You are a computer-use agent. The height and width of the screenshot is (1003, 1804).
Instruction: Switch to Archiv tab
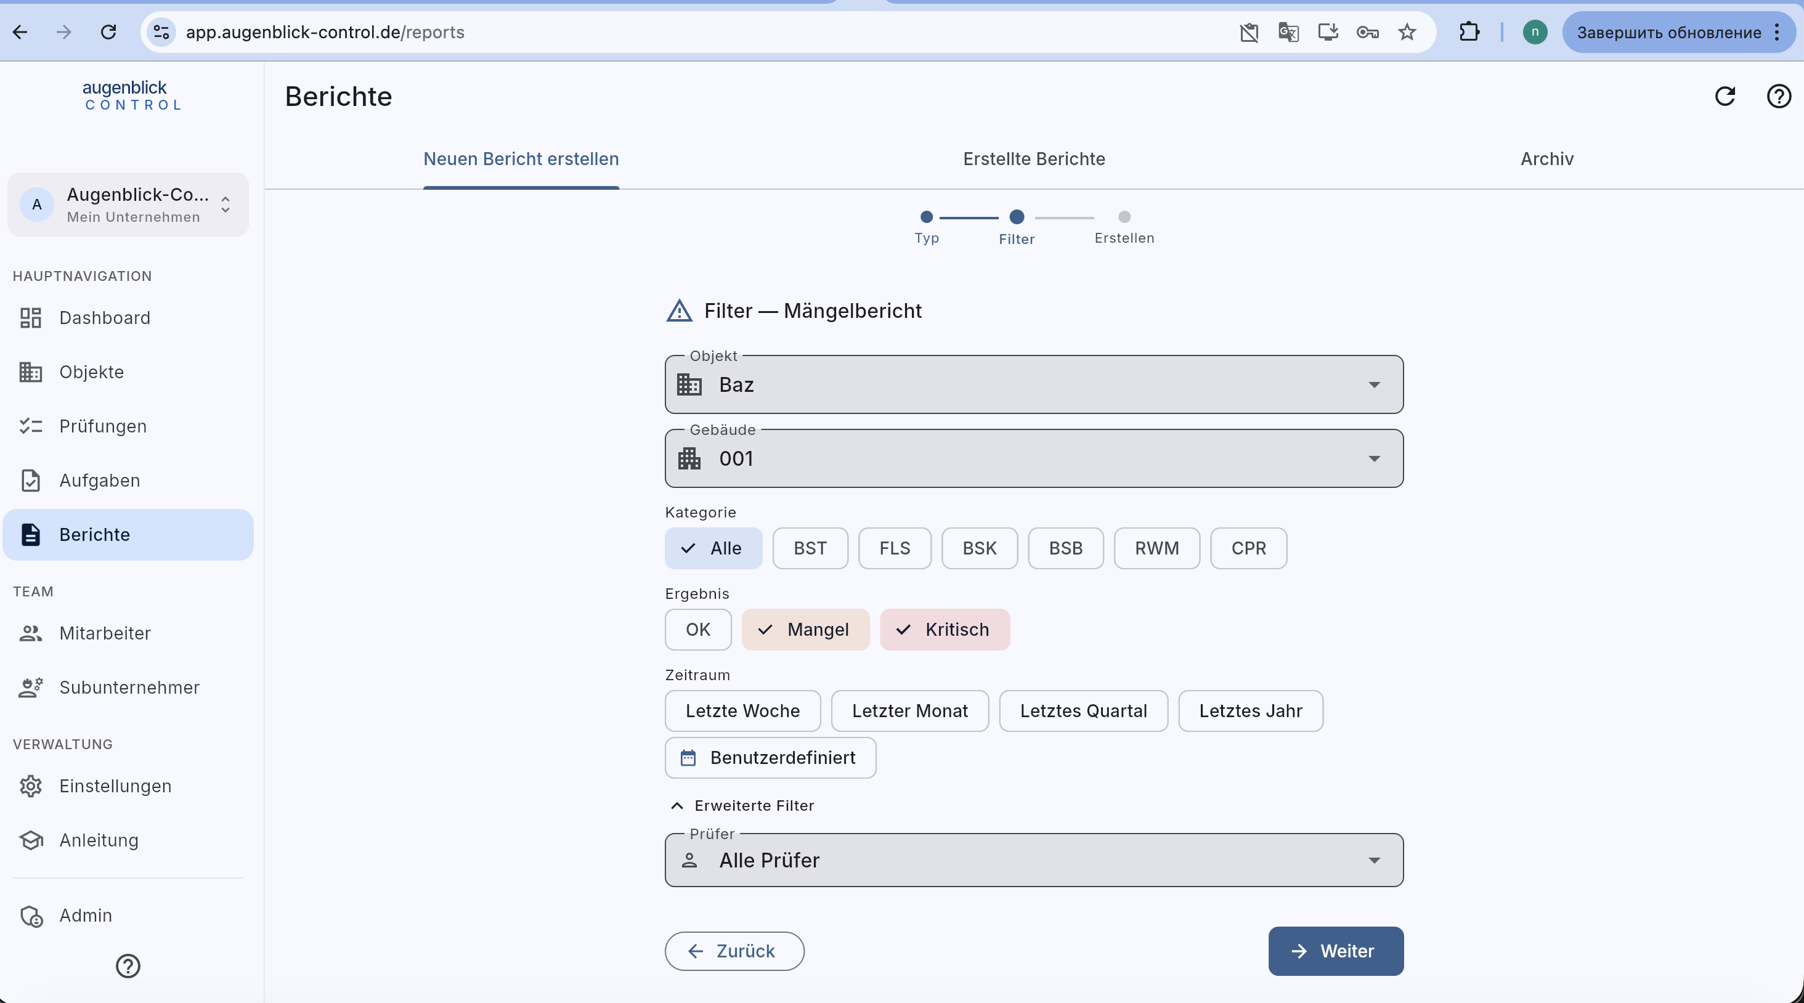pos(1547,159)
